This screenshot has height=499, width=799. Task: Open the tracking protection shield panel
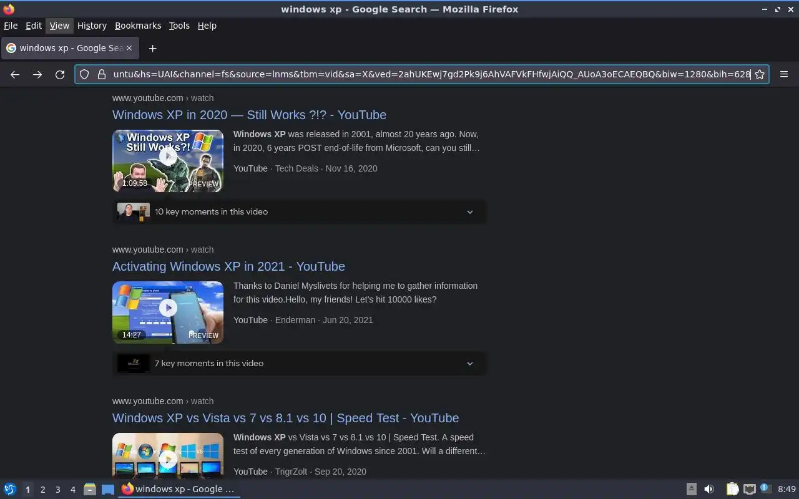coord(84,74)
